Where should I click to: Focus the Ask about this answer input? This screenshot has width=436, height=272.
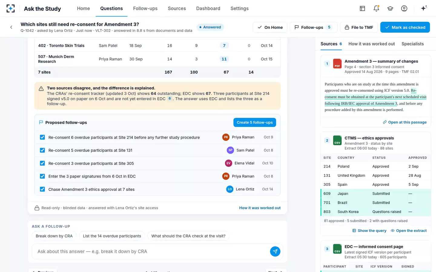pos(151,251)
